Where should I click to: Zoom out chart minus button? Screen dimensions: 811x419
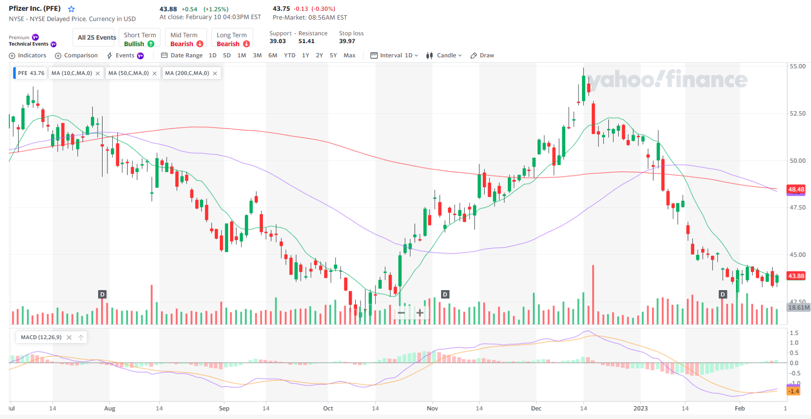click(x=401, y=313)
